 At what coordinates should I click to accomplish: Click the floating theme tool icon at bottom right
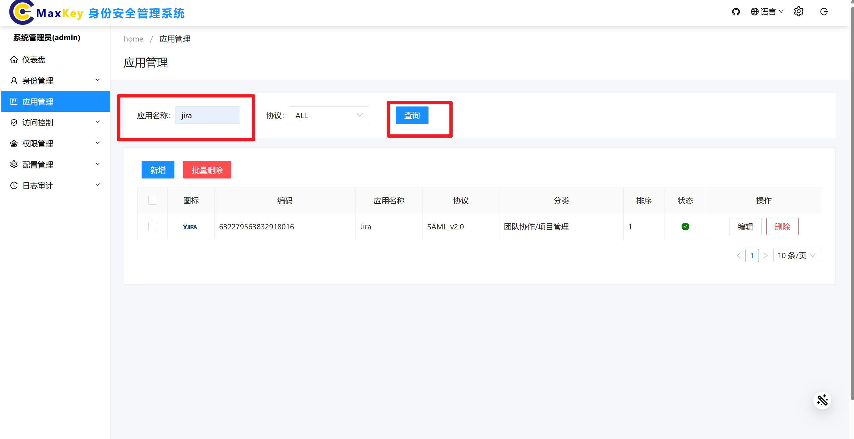822,400
